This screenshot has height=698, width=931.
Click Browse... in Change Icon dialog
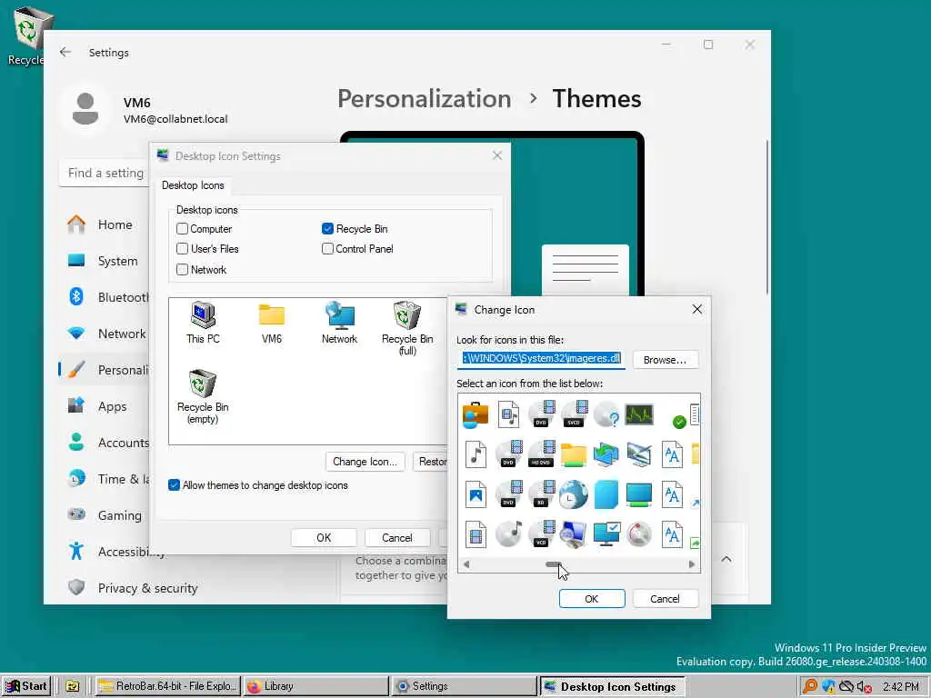[x=665, y=360]
